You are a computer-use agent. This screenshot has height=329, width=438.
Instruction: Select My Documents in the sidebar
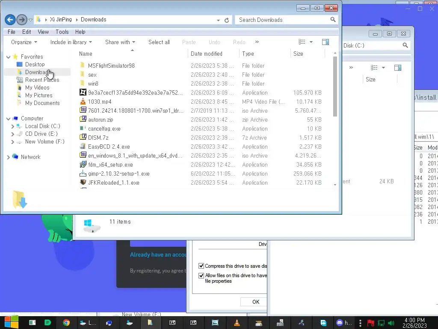click(x=42, y=103)
